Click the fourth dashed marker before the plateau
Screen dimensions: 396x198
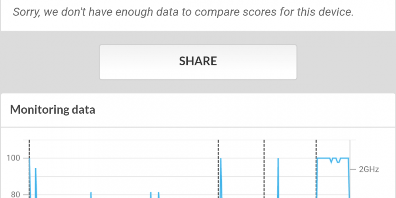[316, 169]
